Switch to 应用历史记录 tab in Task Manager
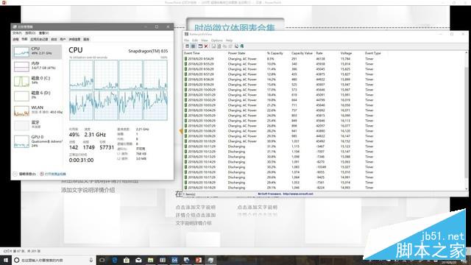This screenshot has height=265, width=471. click(39, 39)
